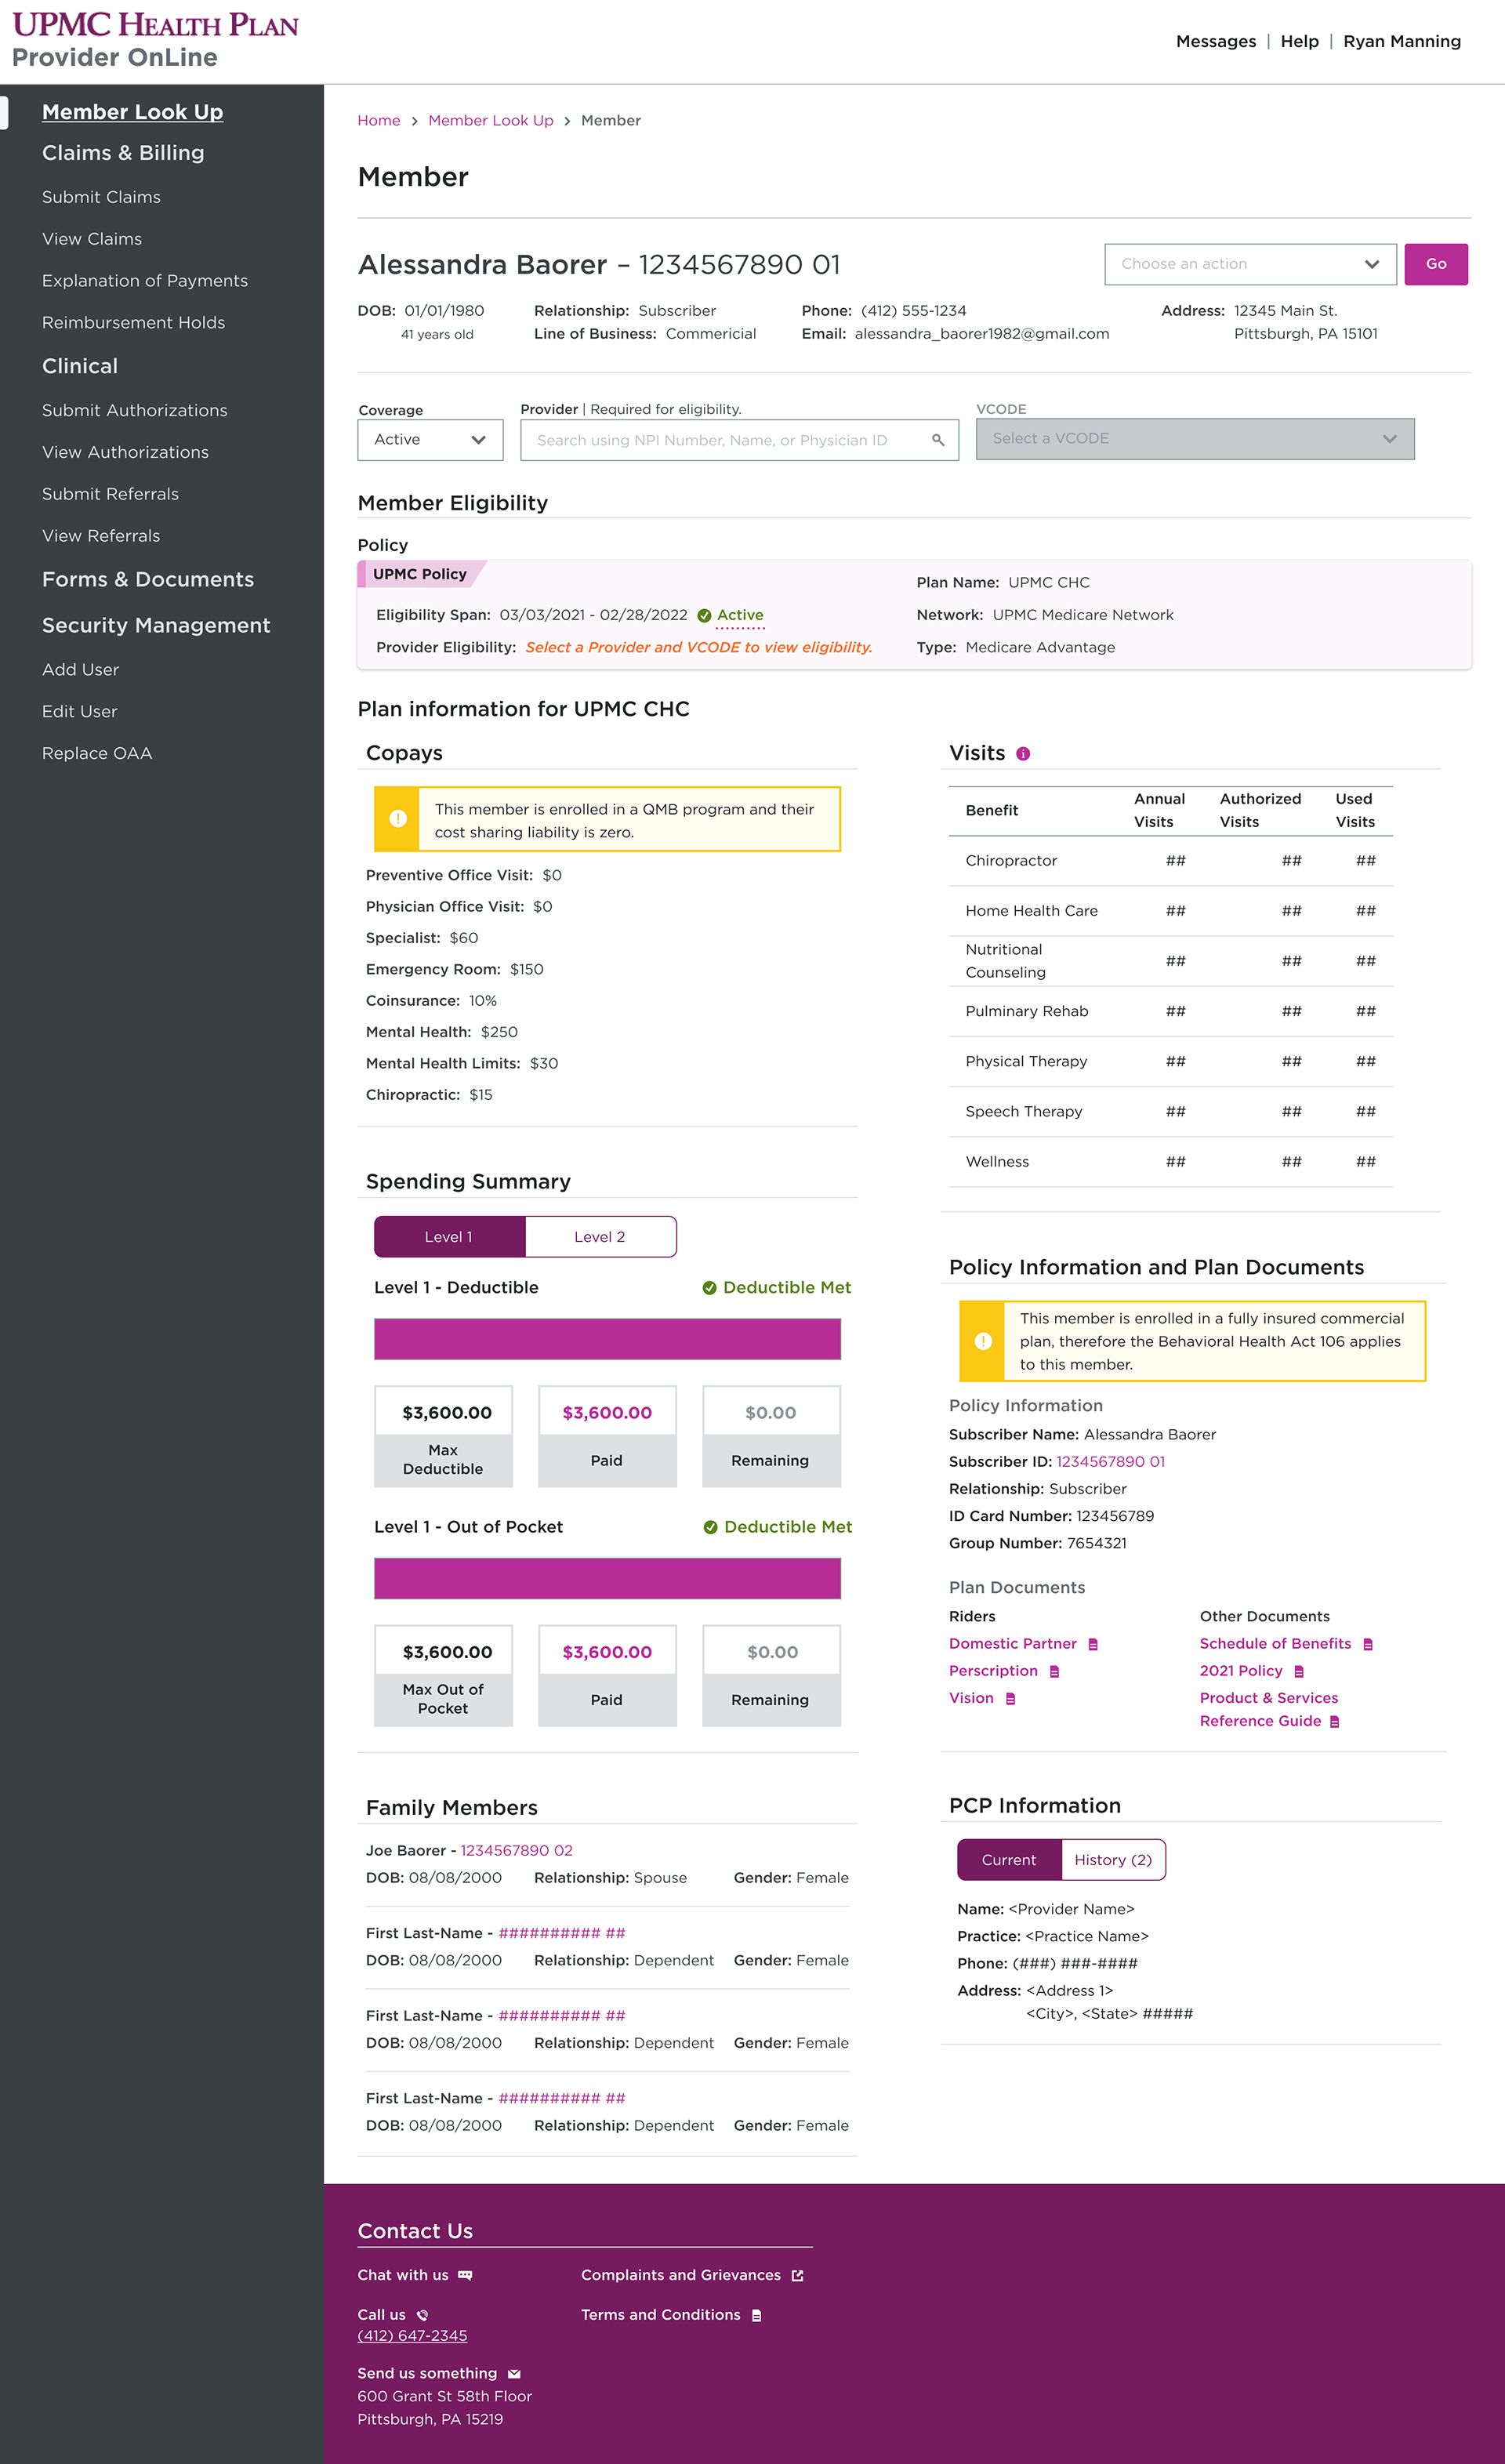Switch to Level 2 spending summary
This screenshot has height=2464, width=1505.
pyautogui.click(x=600, y=1236)
